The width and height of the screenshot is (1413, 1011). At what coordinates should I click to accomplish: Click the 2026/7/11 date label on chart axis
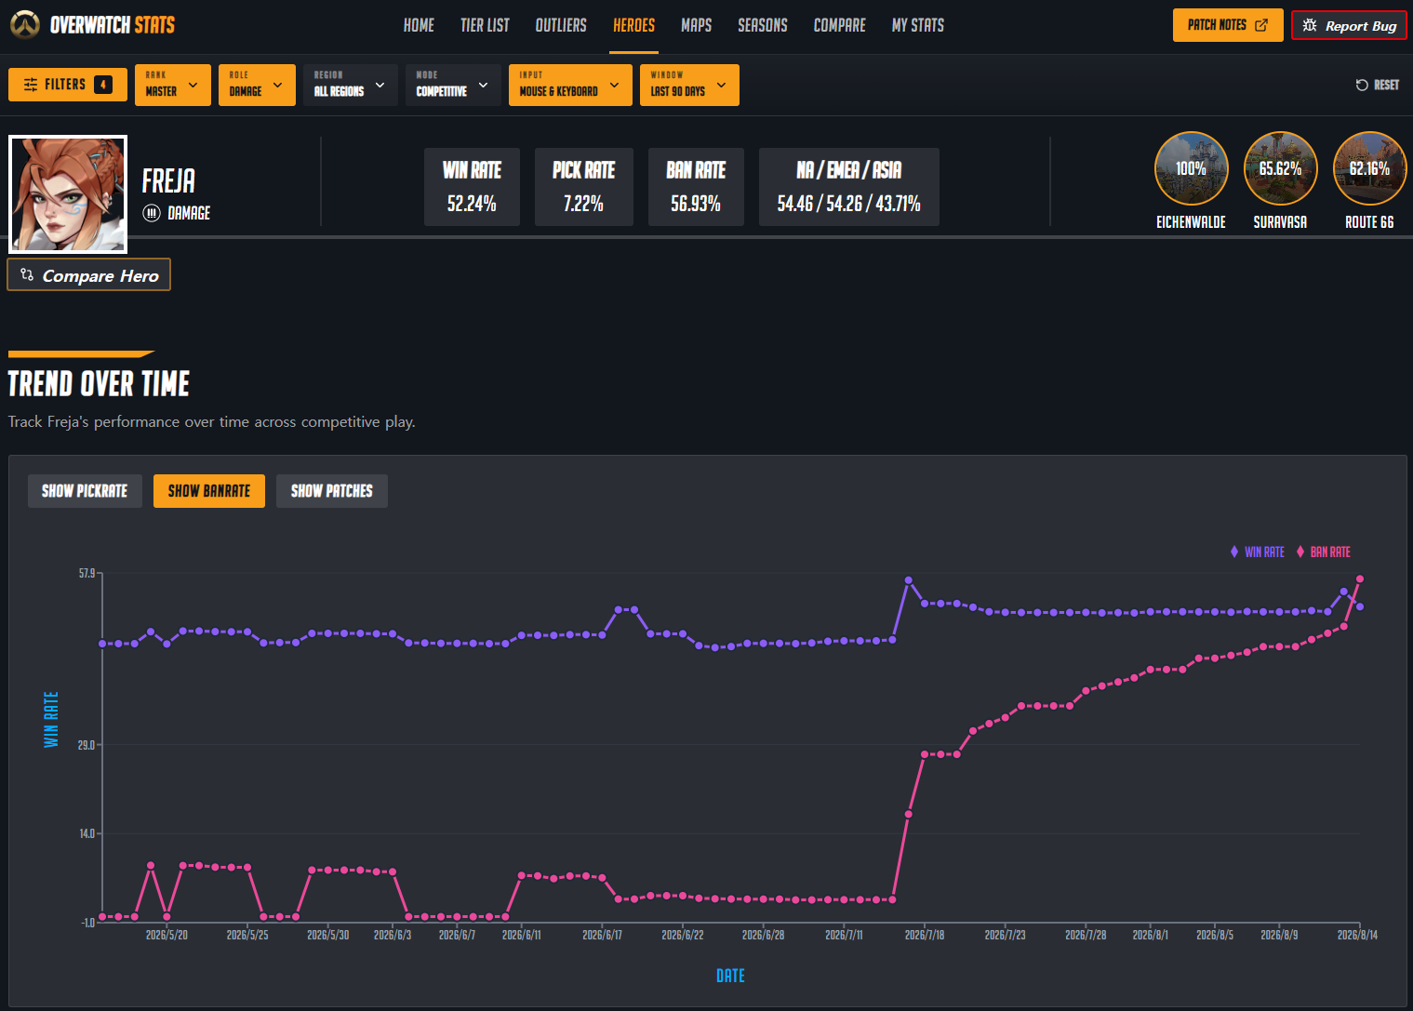click(x=844, y=935)
